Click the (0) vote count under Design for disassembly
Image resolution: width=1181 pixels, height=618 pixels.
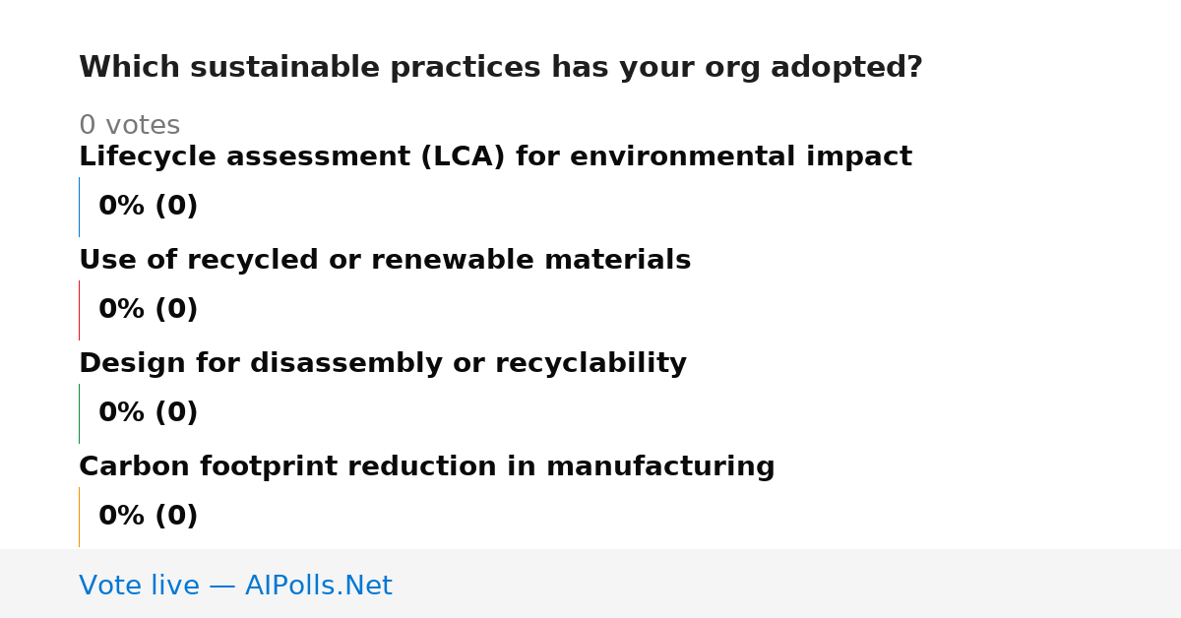click(x=176, y=413)
